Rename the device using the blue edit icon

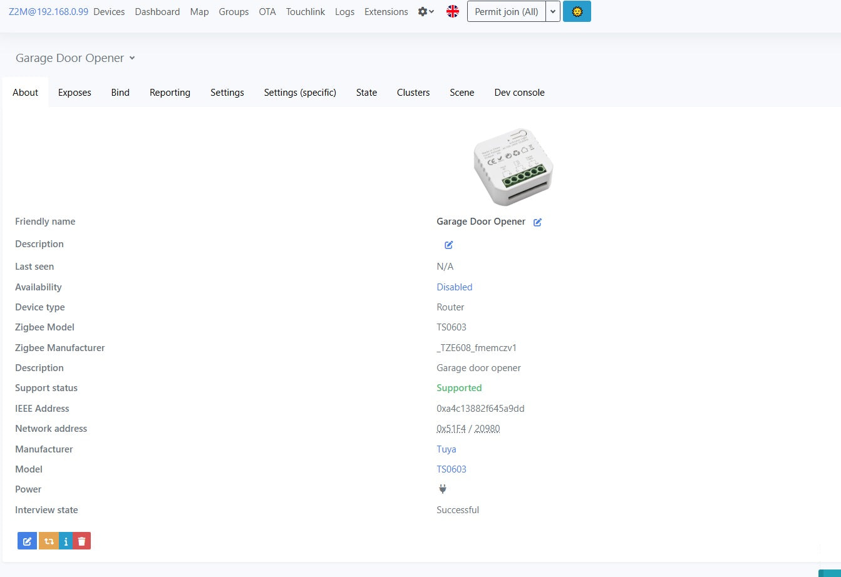click(x=26, y=540)
